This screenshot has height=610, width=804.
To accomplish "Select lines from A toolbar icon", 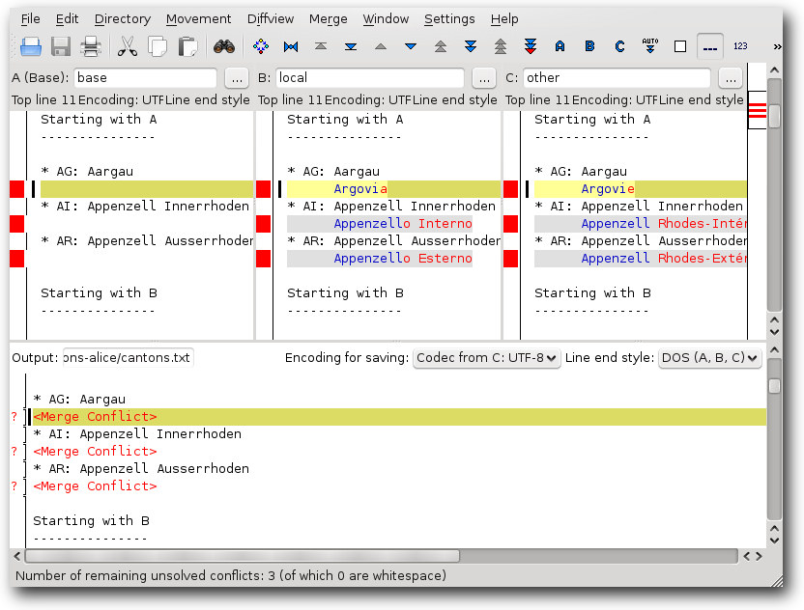I will (560, 46).
